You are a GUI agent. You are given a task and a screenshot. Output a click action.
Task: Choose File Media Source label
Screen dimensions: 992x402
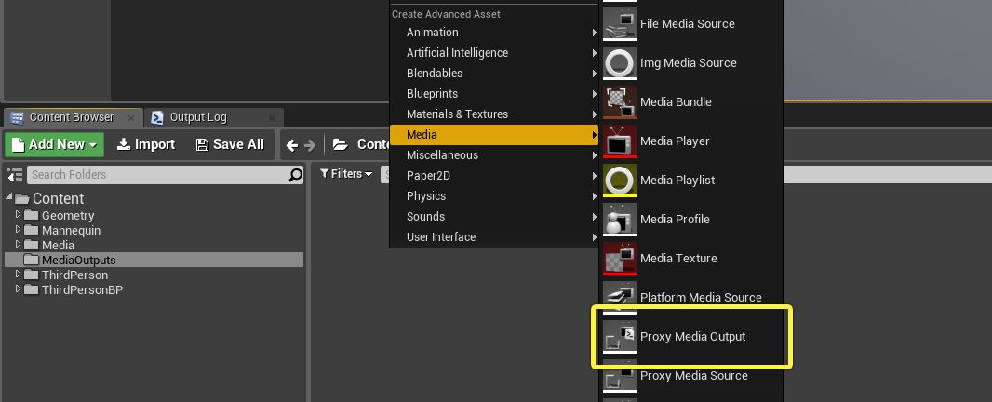687,24
